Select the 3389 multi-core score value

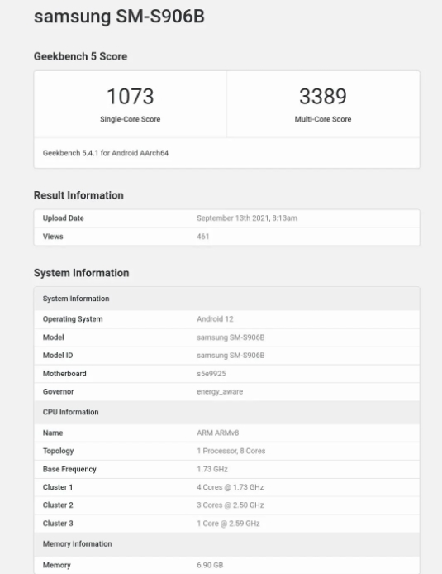tap(323, 96)
